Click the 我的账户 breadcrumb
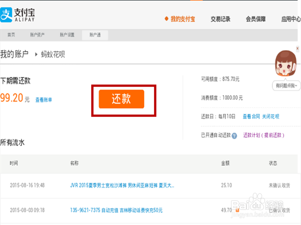This screenshot has height=225, width=301. 14,54
